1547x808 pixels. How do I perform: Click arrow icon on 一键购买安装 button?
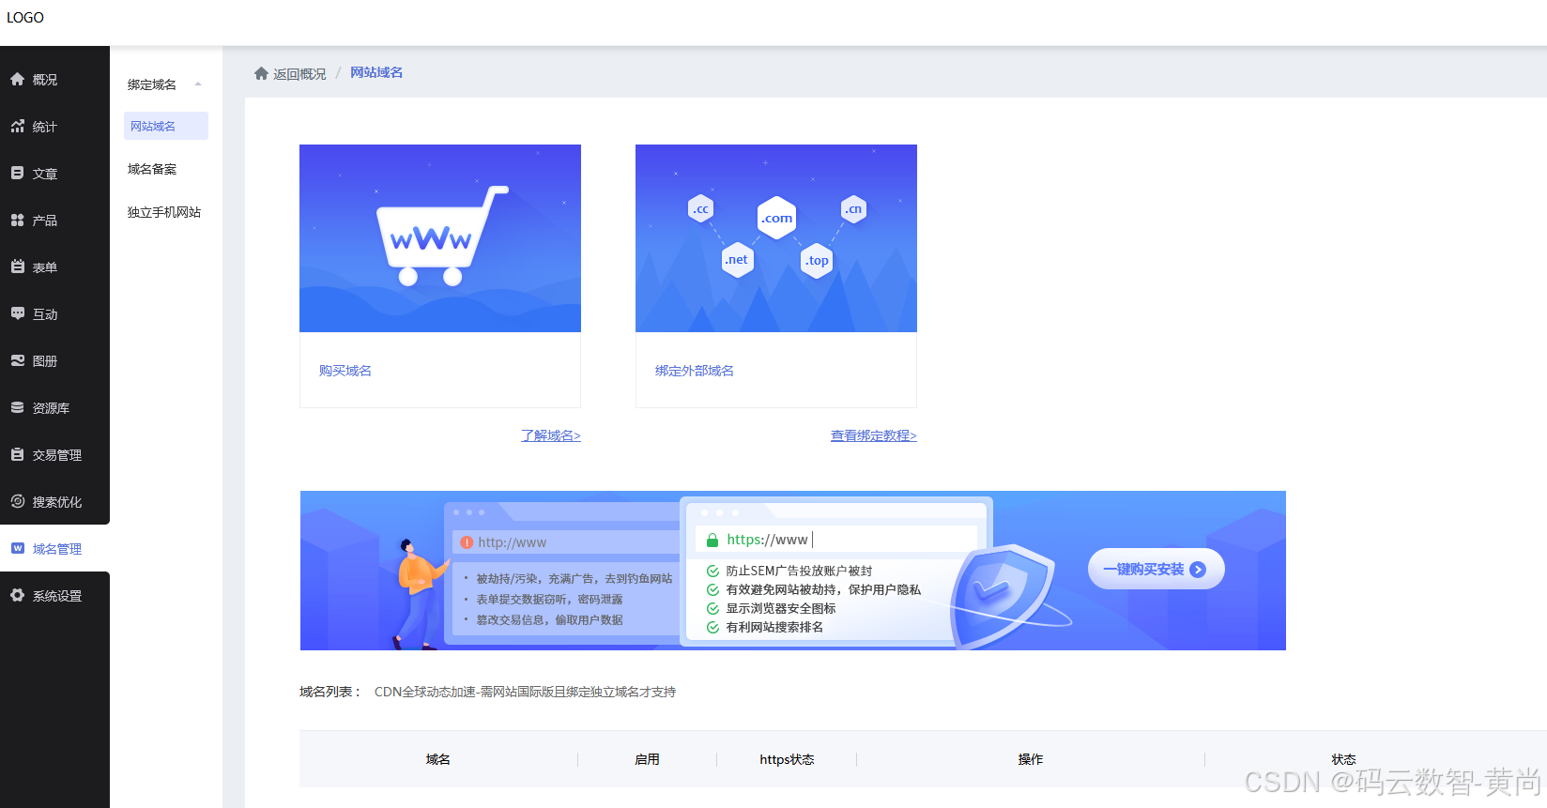click(x=1198, y=570)
